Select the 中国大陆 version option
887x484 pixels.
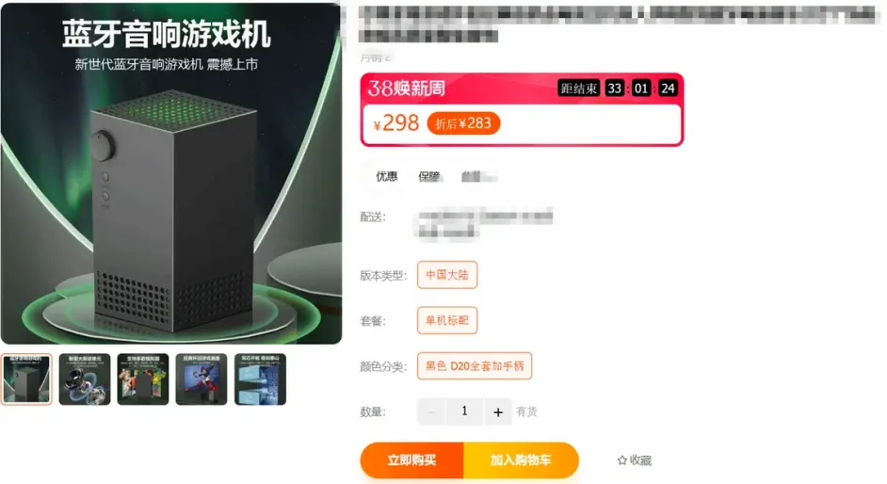pos(447,275)
